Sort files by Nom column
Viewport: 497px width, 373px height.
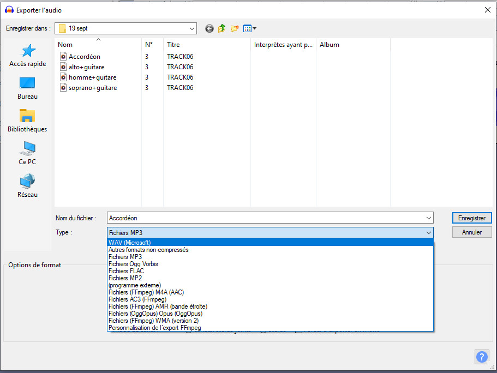(x=98, y=45)
